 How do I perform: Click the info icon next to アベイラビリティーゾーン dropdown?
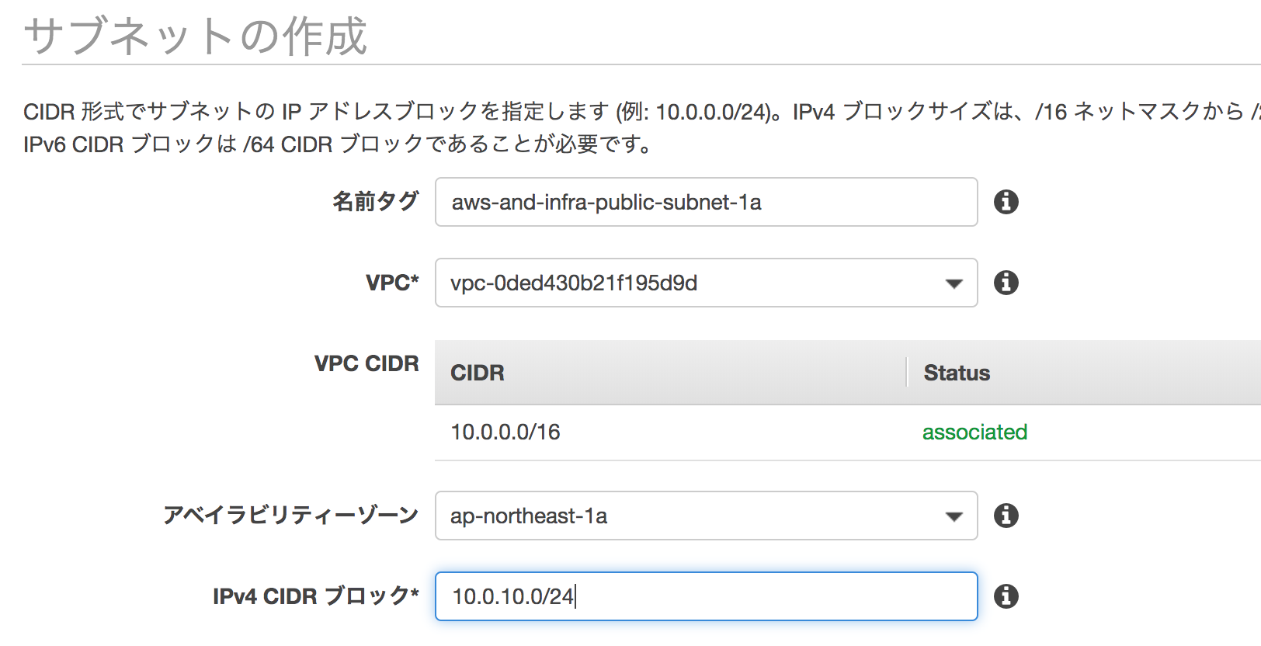tap(1006, 516)
